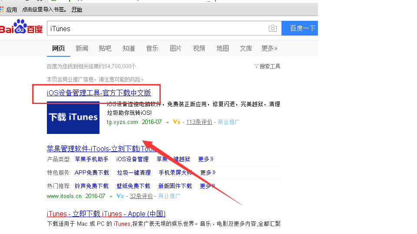Switch to the 知道 tab
The image size is (417, 234).
(x=129, y=48)
